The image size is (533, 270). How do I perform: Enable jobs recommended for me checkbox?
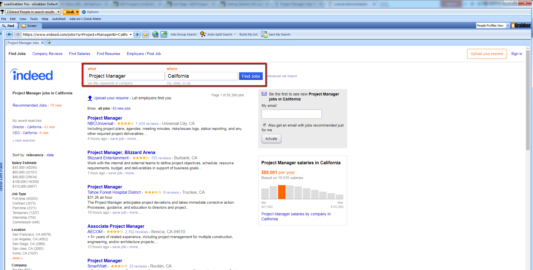[x=264, y=125]
